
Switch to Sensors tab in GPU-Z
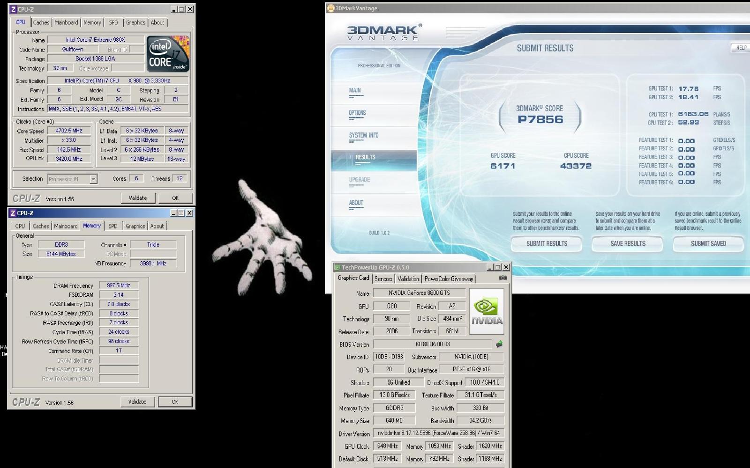coord(383,279)
